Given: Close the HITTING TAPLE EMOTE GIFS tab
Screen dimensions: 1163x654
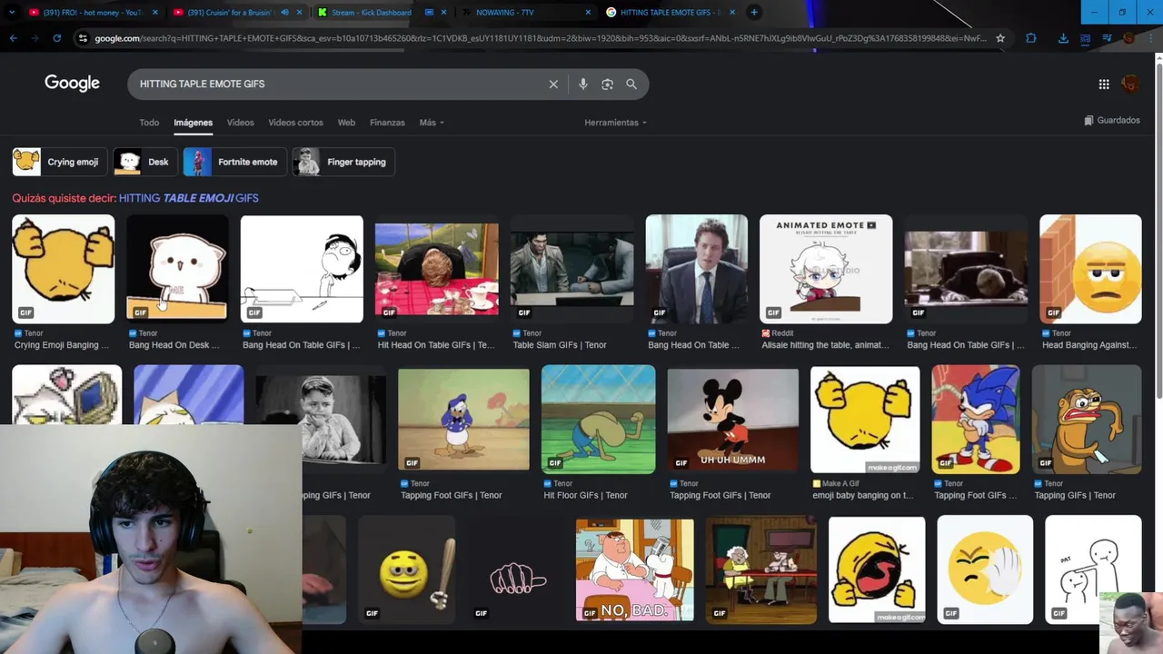Looking at the screenshot, I should (732, 12).
